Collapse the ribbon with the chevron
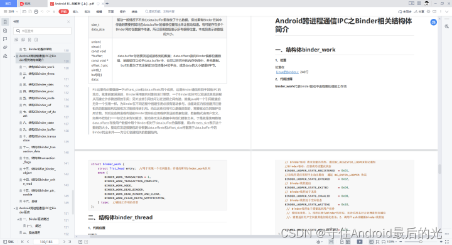The height and width of the screenshot is (245, 452). [447, 11]
